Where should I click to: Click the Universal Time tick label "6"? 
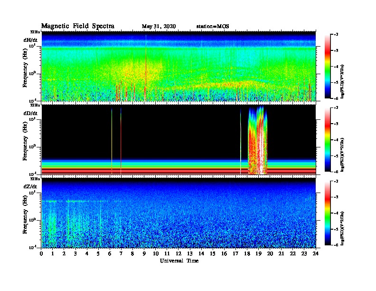click(x=110, y=254)
